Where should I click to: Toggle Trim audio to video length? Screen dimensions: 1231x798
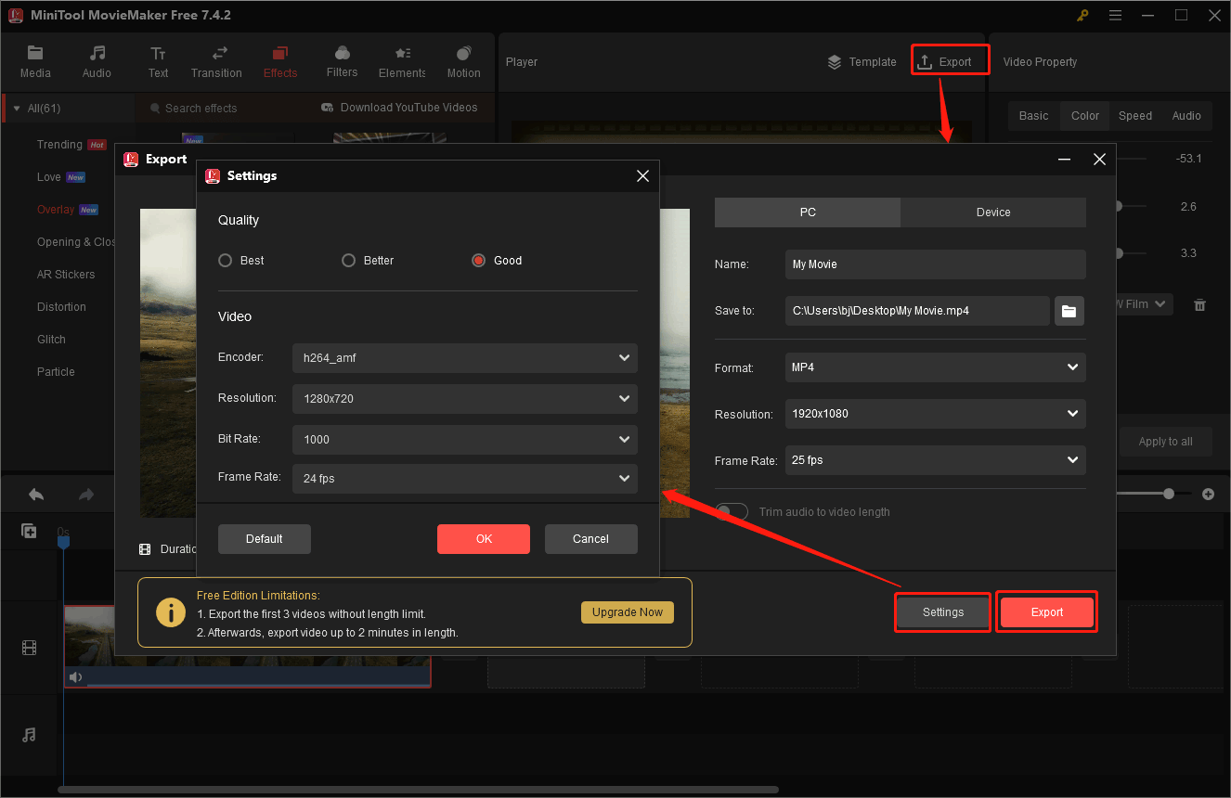click(x=732, y=512)
